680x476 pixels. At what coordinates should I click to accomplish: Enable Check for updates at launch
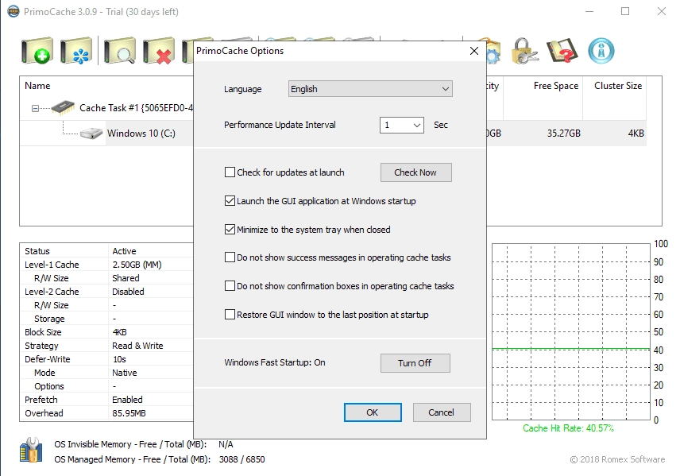click(230, 172)
